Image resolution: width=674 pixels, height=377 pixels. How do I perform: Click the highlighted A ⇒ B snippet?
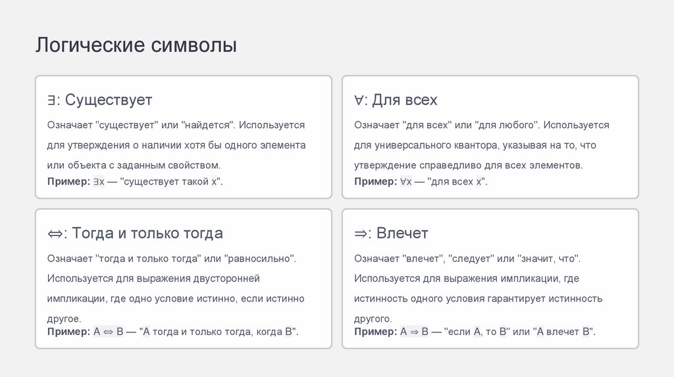(x=415, y=332)
